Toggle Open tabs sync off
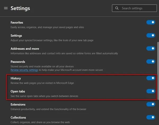Viewport: 159px width, 125px height. pos(151,91)
